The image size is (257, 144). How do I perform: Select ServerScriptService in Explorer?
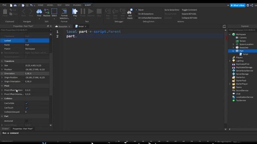point(245,71)
